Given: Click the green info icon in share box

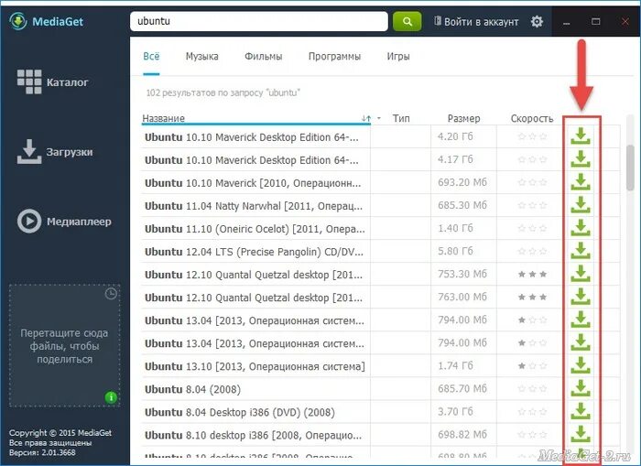Looking at the screenshot, I should click(x=111, y=397).
